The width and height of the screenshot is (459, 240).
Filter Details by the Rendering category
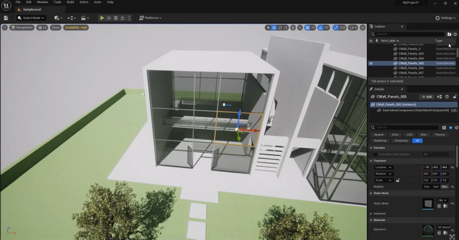(380, 141)
